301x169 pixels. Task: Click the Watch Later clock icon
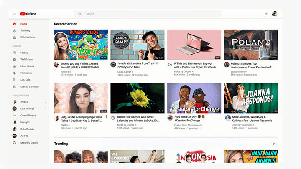[x=14, y=59]
